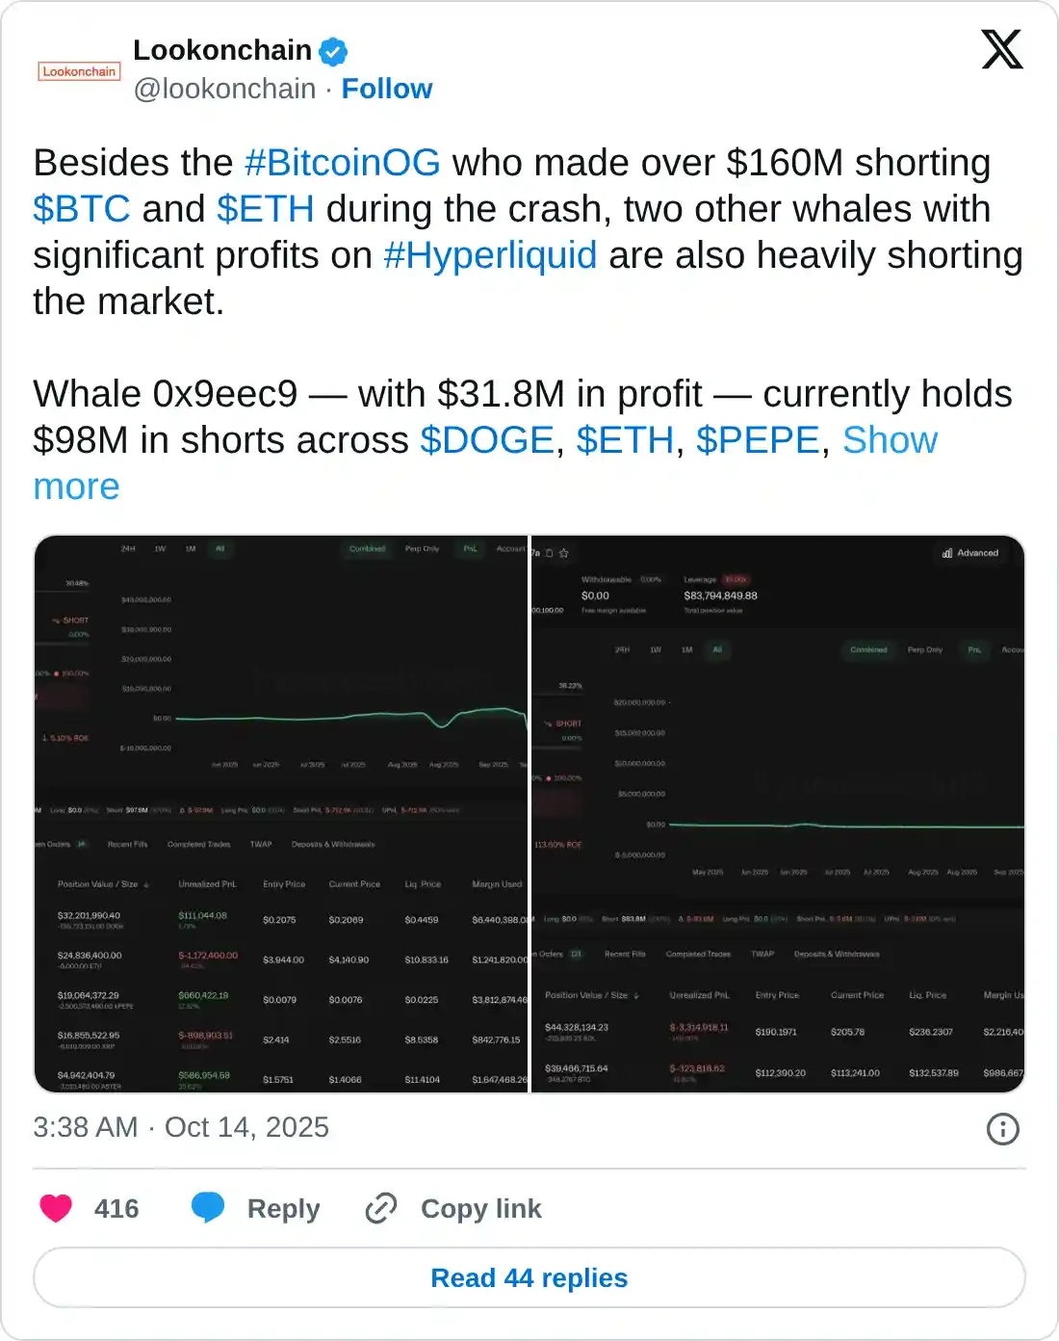Click the @lookonchain handle
Screen dimensions: 1059x1341
[x=224, y=89]
